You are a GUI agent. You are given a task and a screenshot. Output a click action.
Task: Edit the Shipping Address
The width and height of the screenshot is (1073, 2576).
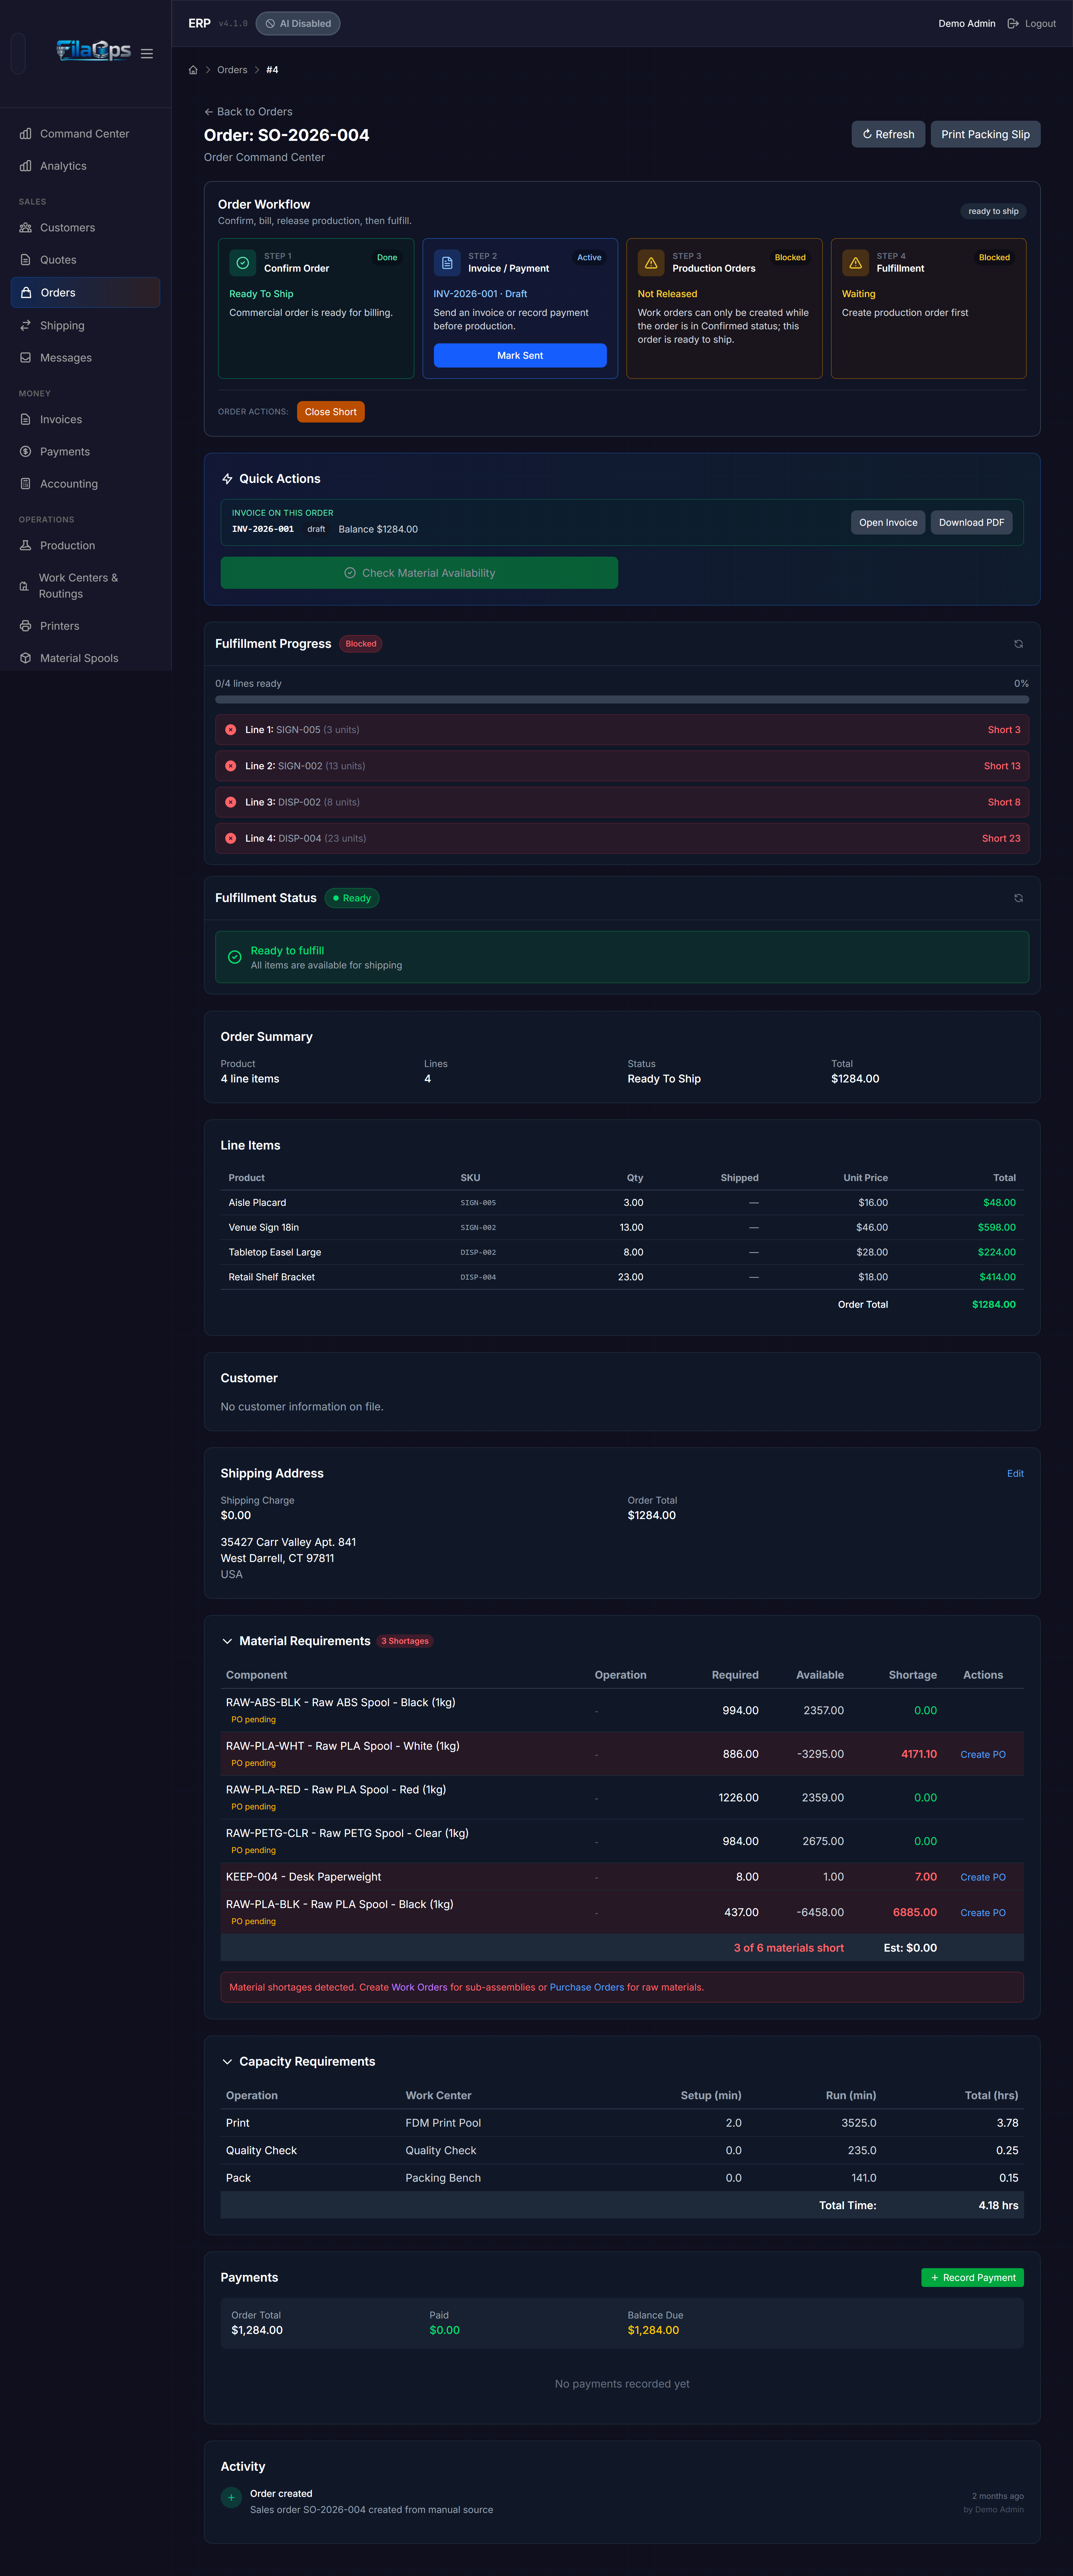pyautogui.click(x=1015, y=1474)
